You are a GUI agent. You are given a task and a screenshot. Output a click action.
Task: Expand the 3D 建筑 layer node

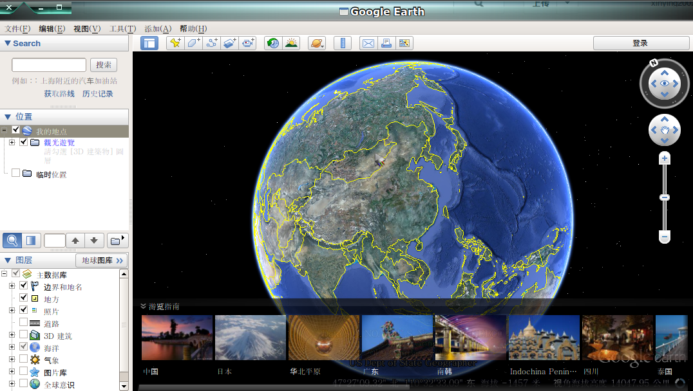tap(12, 335)
